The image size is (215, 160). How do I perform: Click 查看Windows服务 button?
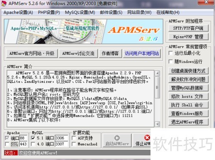188,113
